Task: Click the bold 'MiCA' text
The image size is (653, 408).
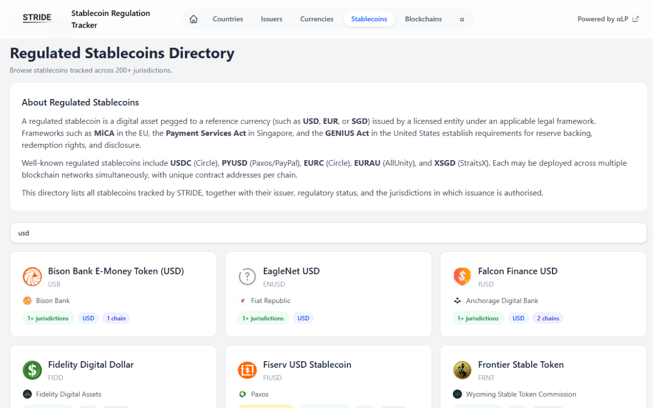Action: (x=105, y=133)
